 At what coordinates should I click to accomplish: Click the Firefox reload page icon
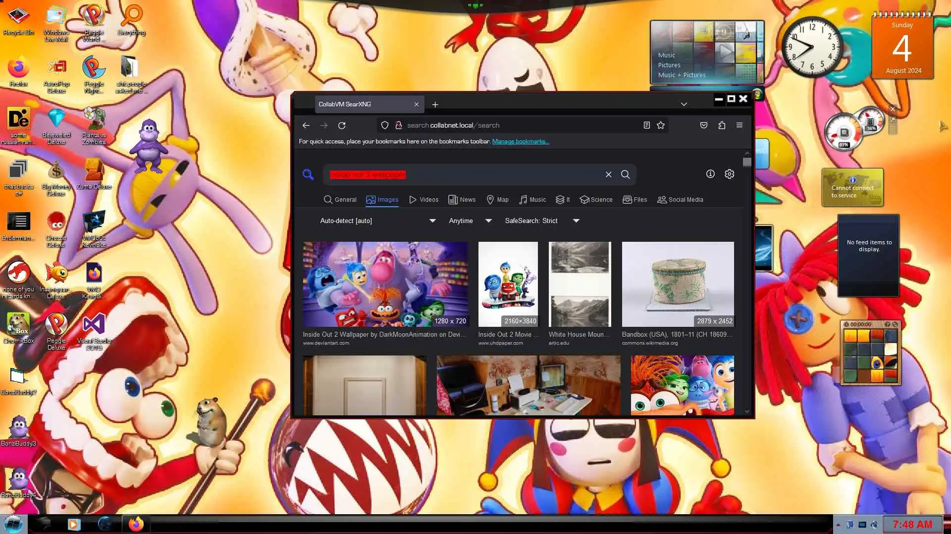point(342,126)
